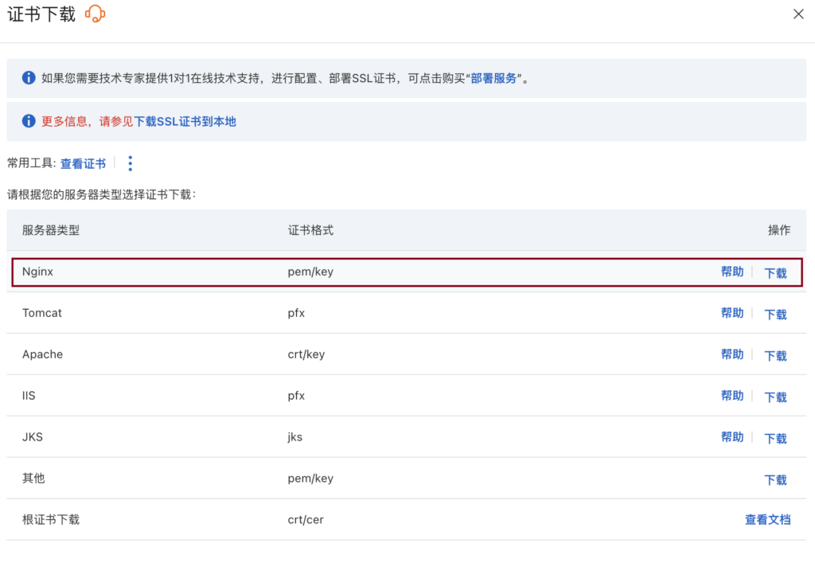Open help for the Nginx certificate
815x575 pixels.
click(x=732, y=272)
